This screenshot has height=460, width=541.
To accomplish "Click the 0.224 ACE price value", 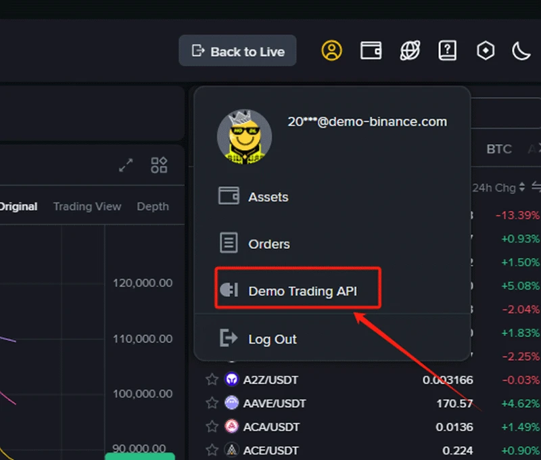I will [458, 451].
